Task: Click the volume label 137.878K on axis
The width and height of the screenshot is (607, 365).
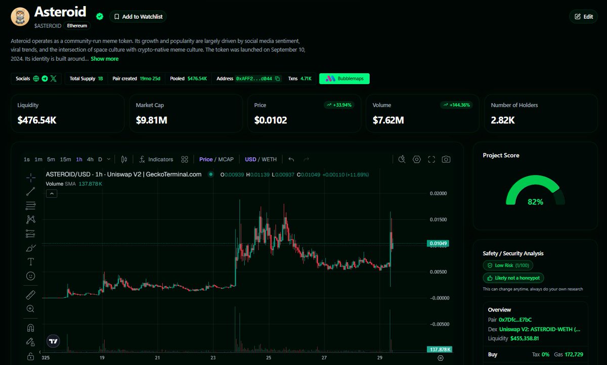Action: [x=439, y=349]
